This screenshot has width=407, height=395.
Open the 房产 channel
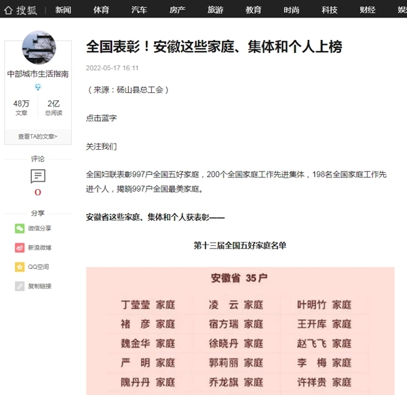[x=177, y=9]
